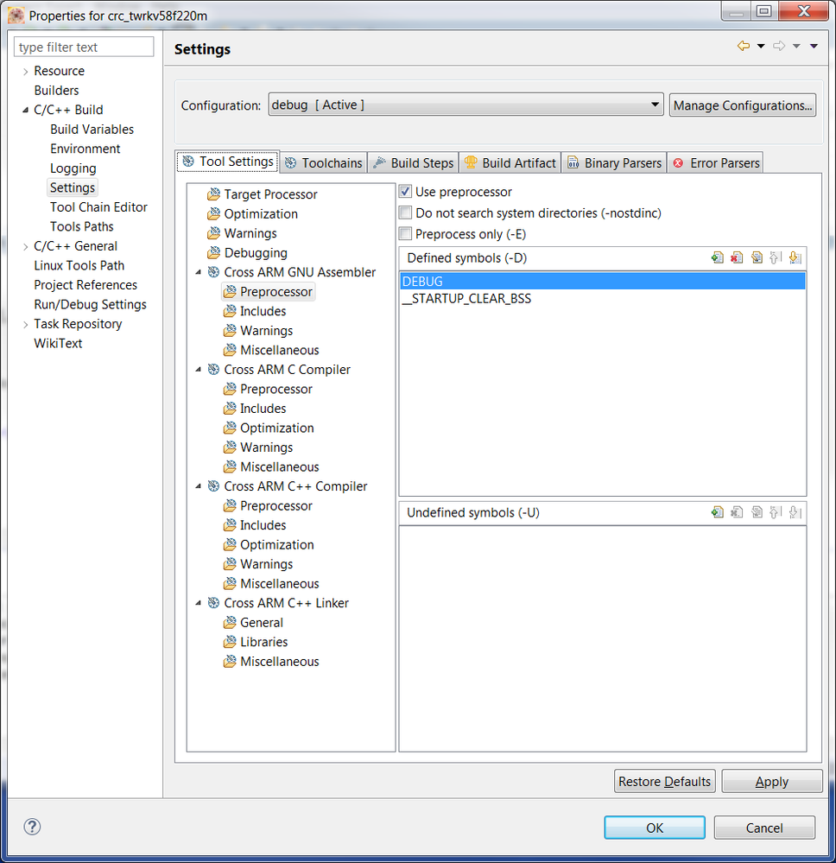The width and height of the screenshot is (836, 863).
Task: Edit selected defined symbol icon
Action: 757,257
